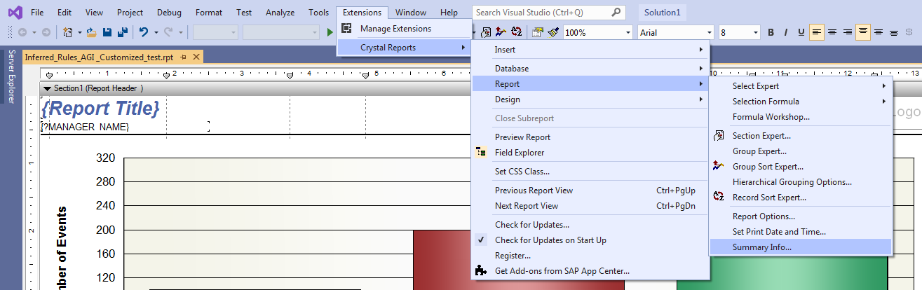The width and height of the screenshot is (922, 290).
Task: Pin the Inferred_Rules report tab
Action: 183,57
